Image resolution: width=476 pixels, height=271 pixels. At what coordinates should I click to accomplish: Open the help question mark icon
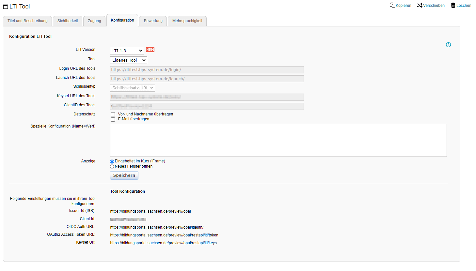point(448,45)
